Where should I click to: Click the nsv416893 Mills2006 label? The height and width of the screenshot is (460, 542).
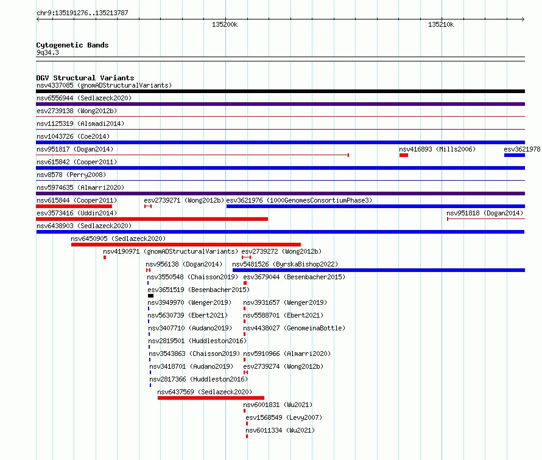click(437, 149)
